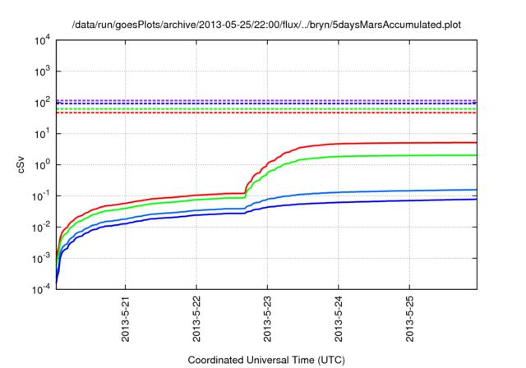Image resolution: width=526 pixels, height=368 pixels.
Task: Click the 10^4 y-axis tick label
Action: pos(42,41)
